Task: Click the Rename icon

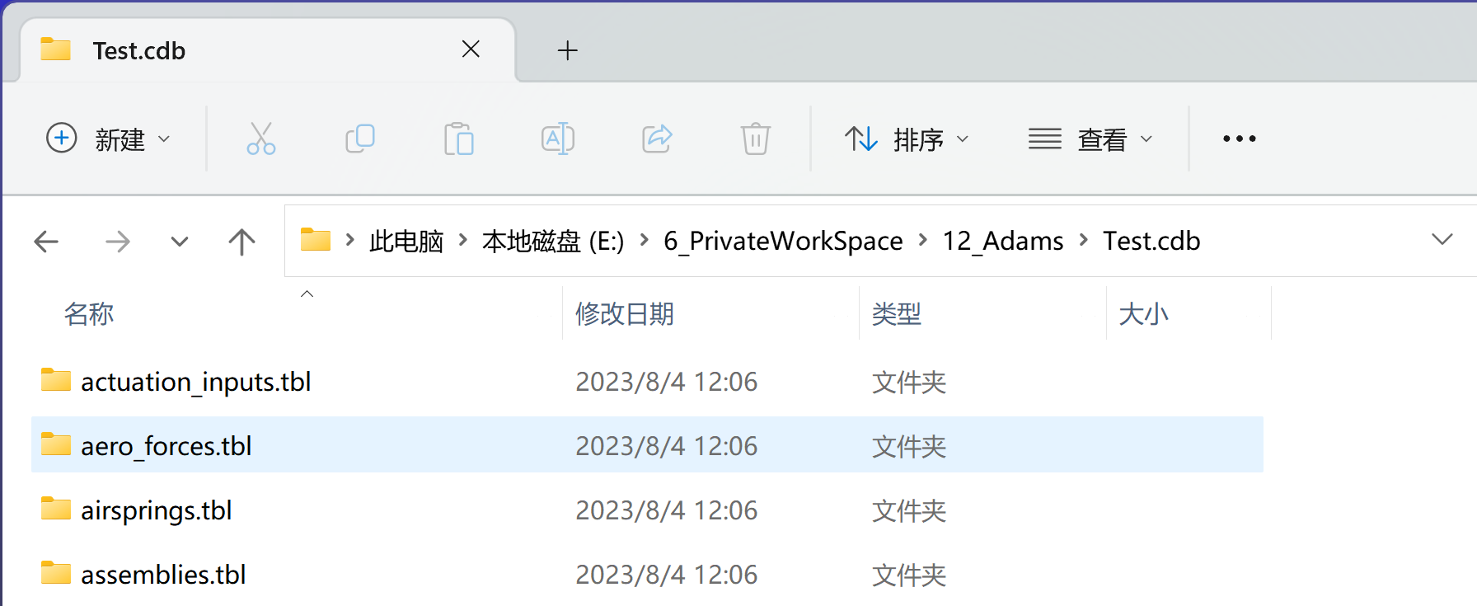Action: click(x=558, y=139)
